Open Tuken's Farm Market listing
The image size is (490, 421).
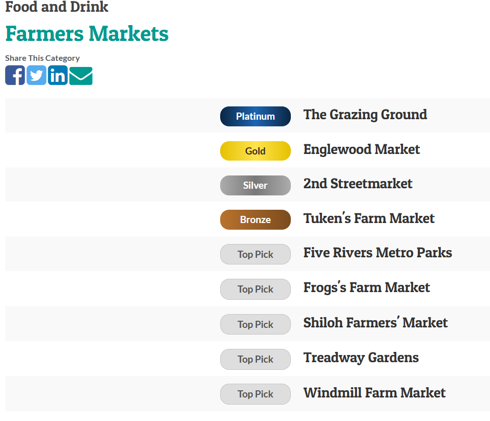click(x=369, y=218)
